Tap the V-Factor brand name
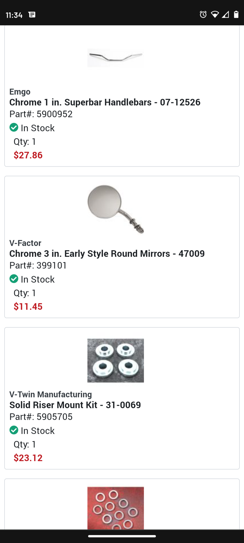 [25, 243]
